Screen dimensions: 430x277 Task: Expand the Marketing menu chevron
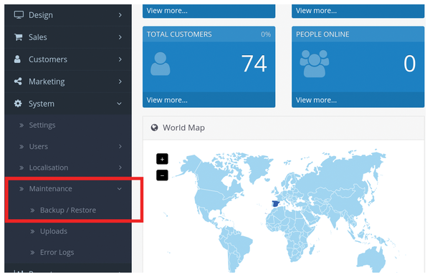coord(120,82)
